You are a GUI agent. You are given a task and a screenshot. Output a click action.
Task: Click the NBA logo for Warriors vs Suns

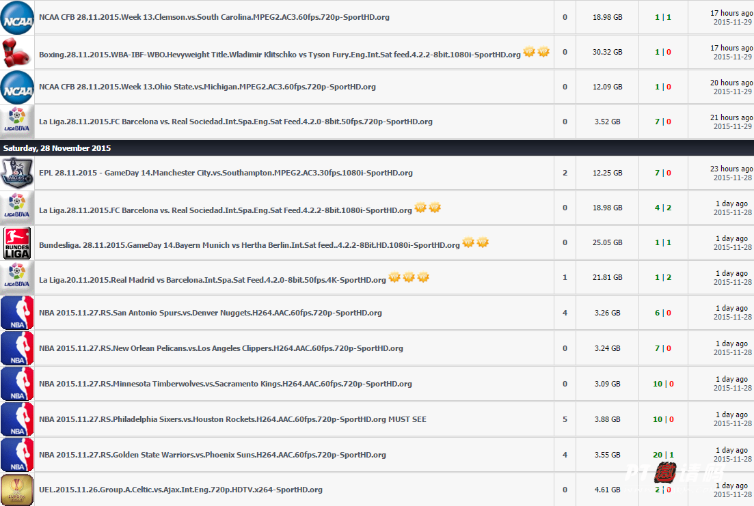coord(17,455)
